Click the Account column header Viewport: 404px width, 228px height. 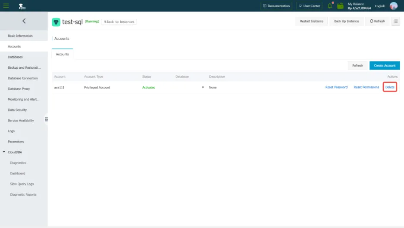pyautogui.click(x=60, y=77)
